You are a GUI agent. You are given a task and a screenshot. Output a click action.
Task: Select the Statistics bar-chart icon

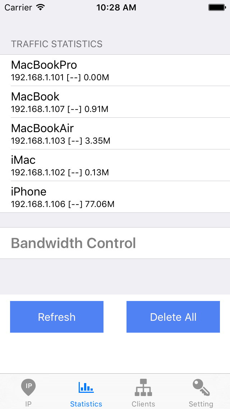86,386
